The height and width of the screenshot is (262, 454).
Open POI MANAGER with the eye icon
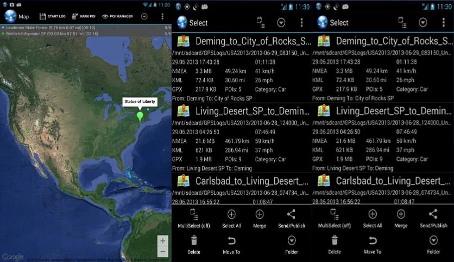point(117,16)
